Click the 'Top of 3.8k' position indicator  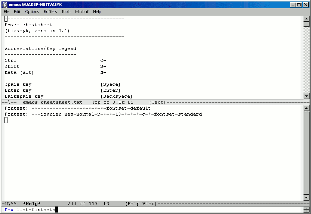click(108, 102)
